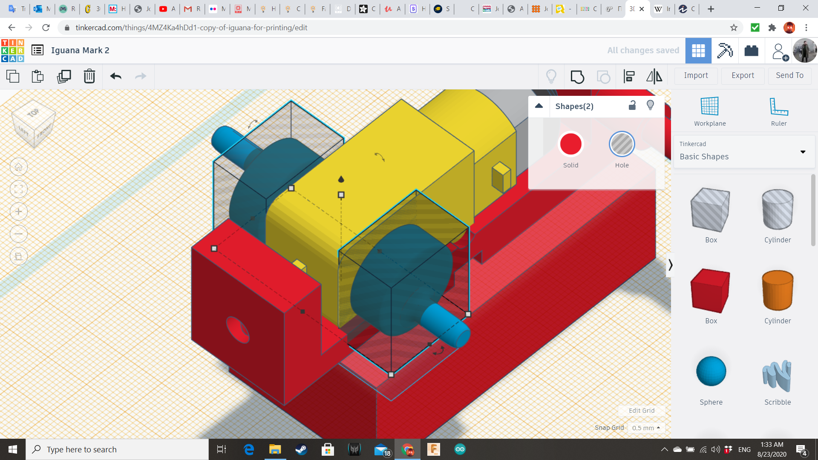Collapse the Shapes(2) inspector panel

[x=539, y=106]
